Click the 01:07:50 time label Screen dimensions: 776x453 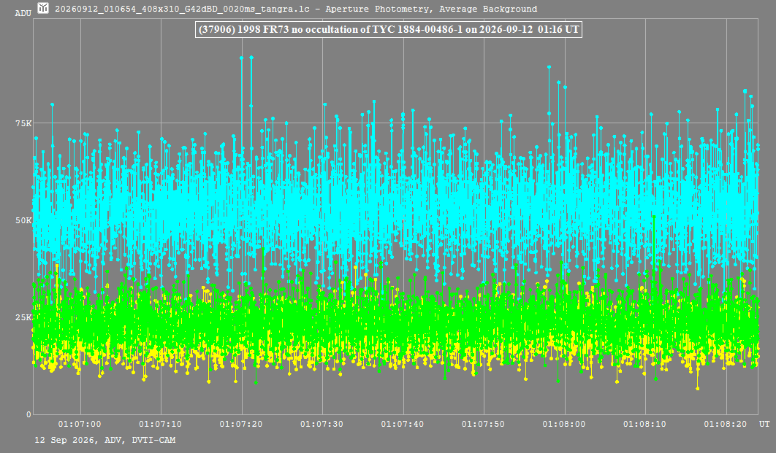tap(483, 424)
